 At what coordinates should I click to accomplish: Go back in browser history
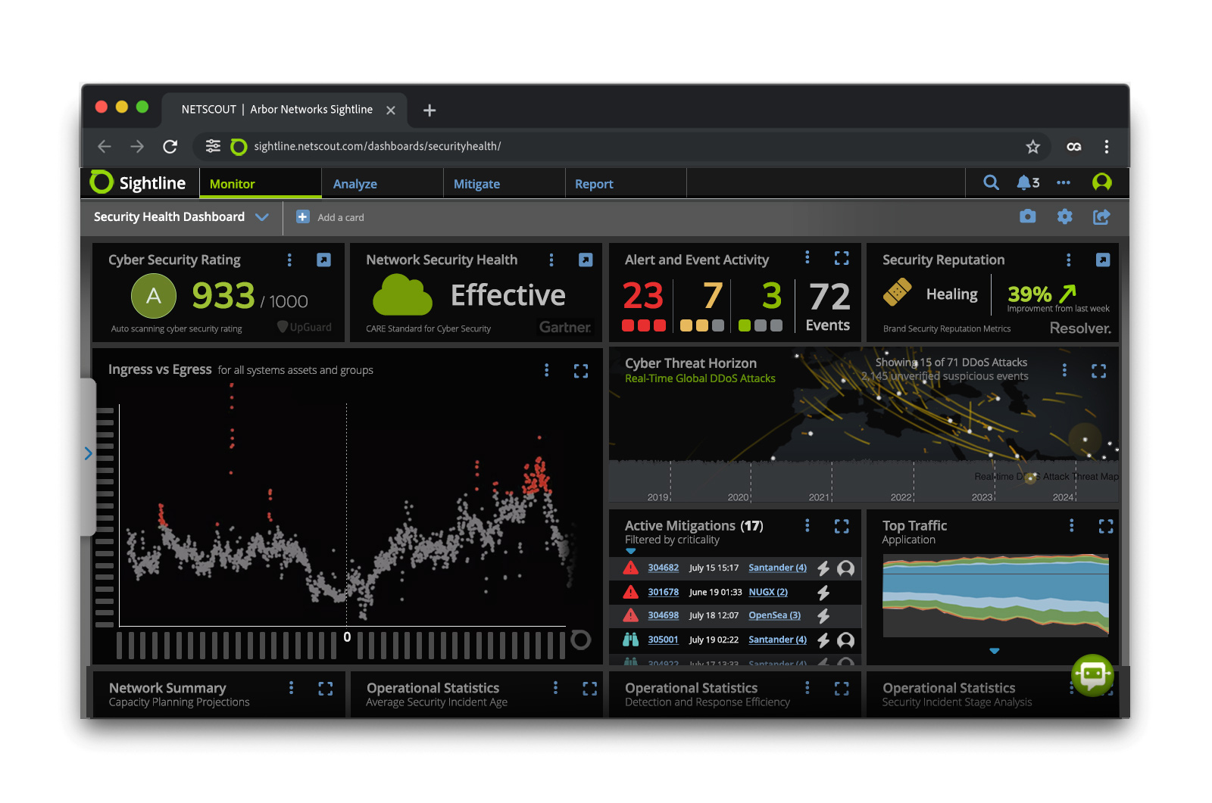pyautogui.click(x=105, y=147)
